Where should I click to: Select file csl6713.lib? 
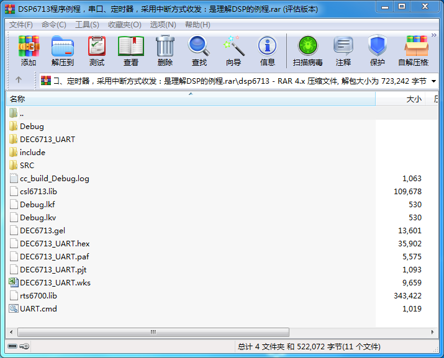pos(33,191)
